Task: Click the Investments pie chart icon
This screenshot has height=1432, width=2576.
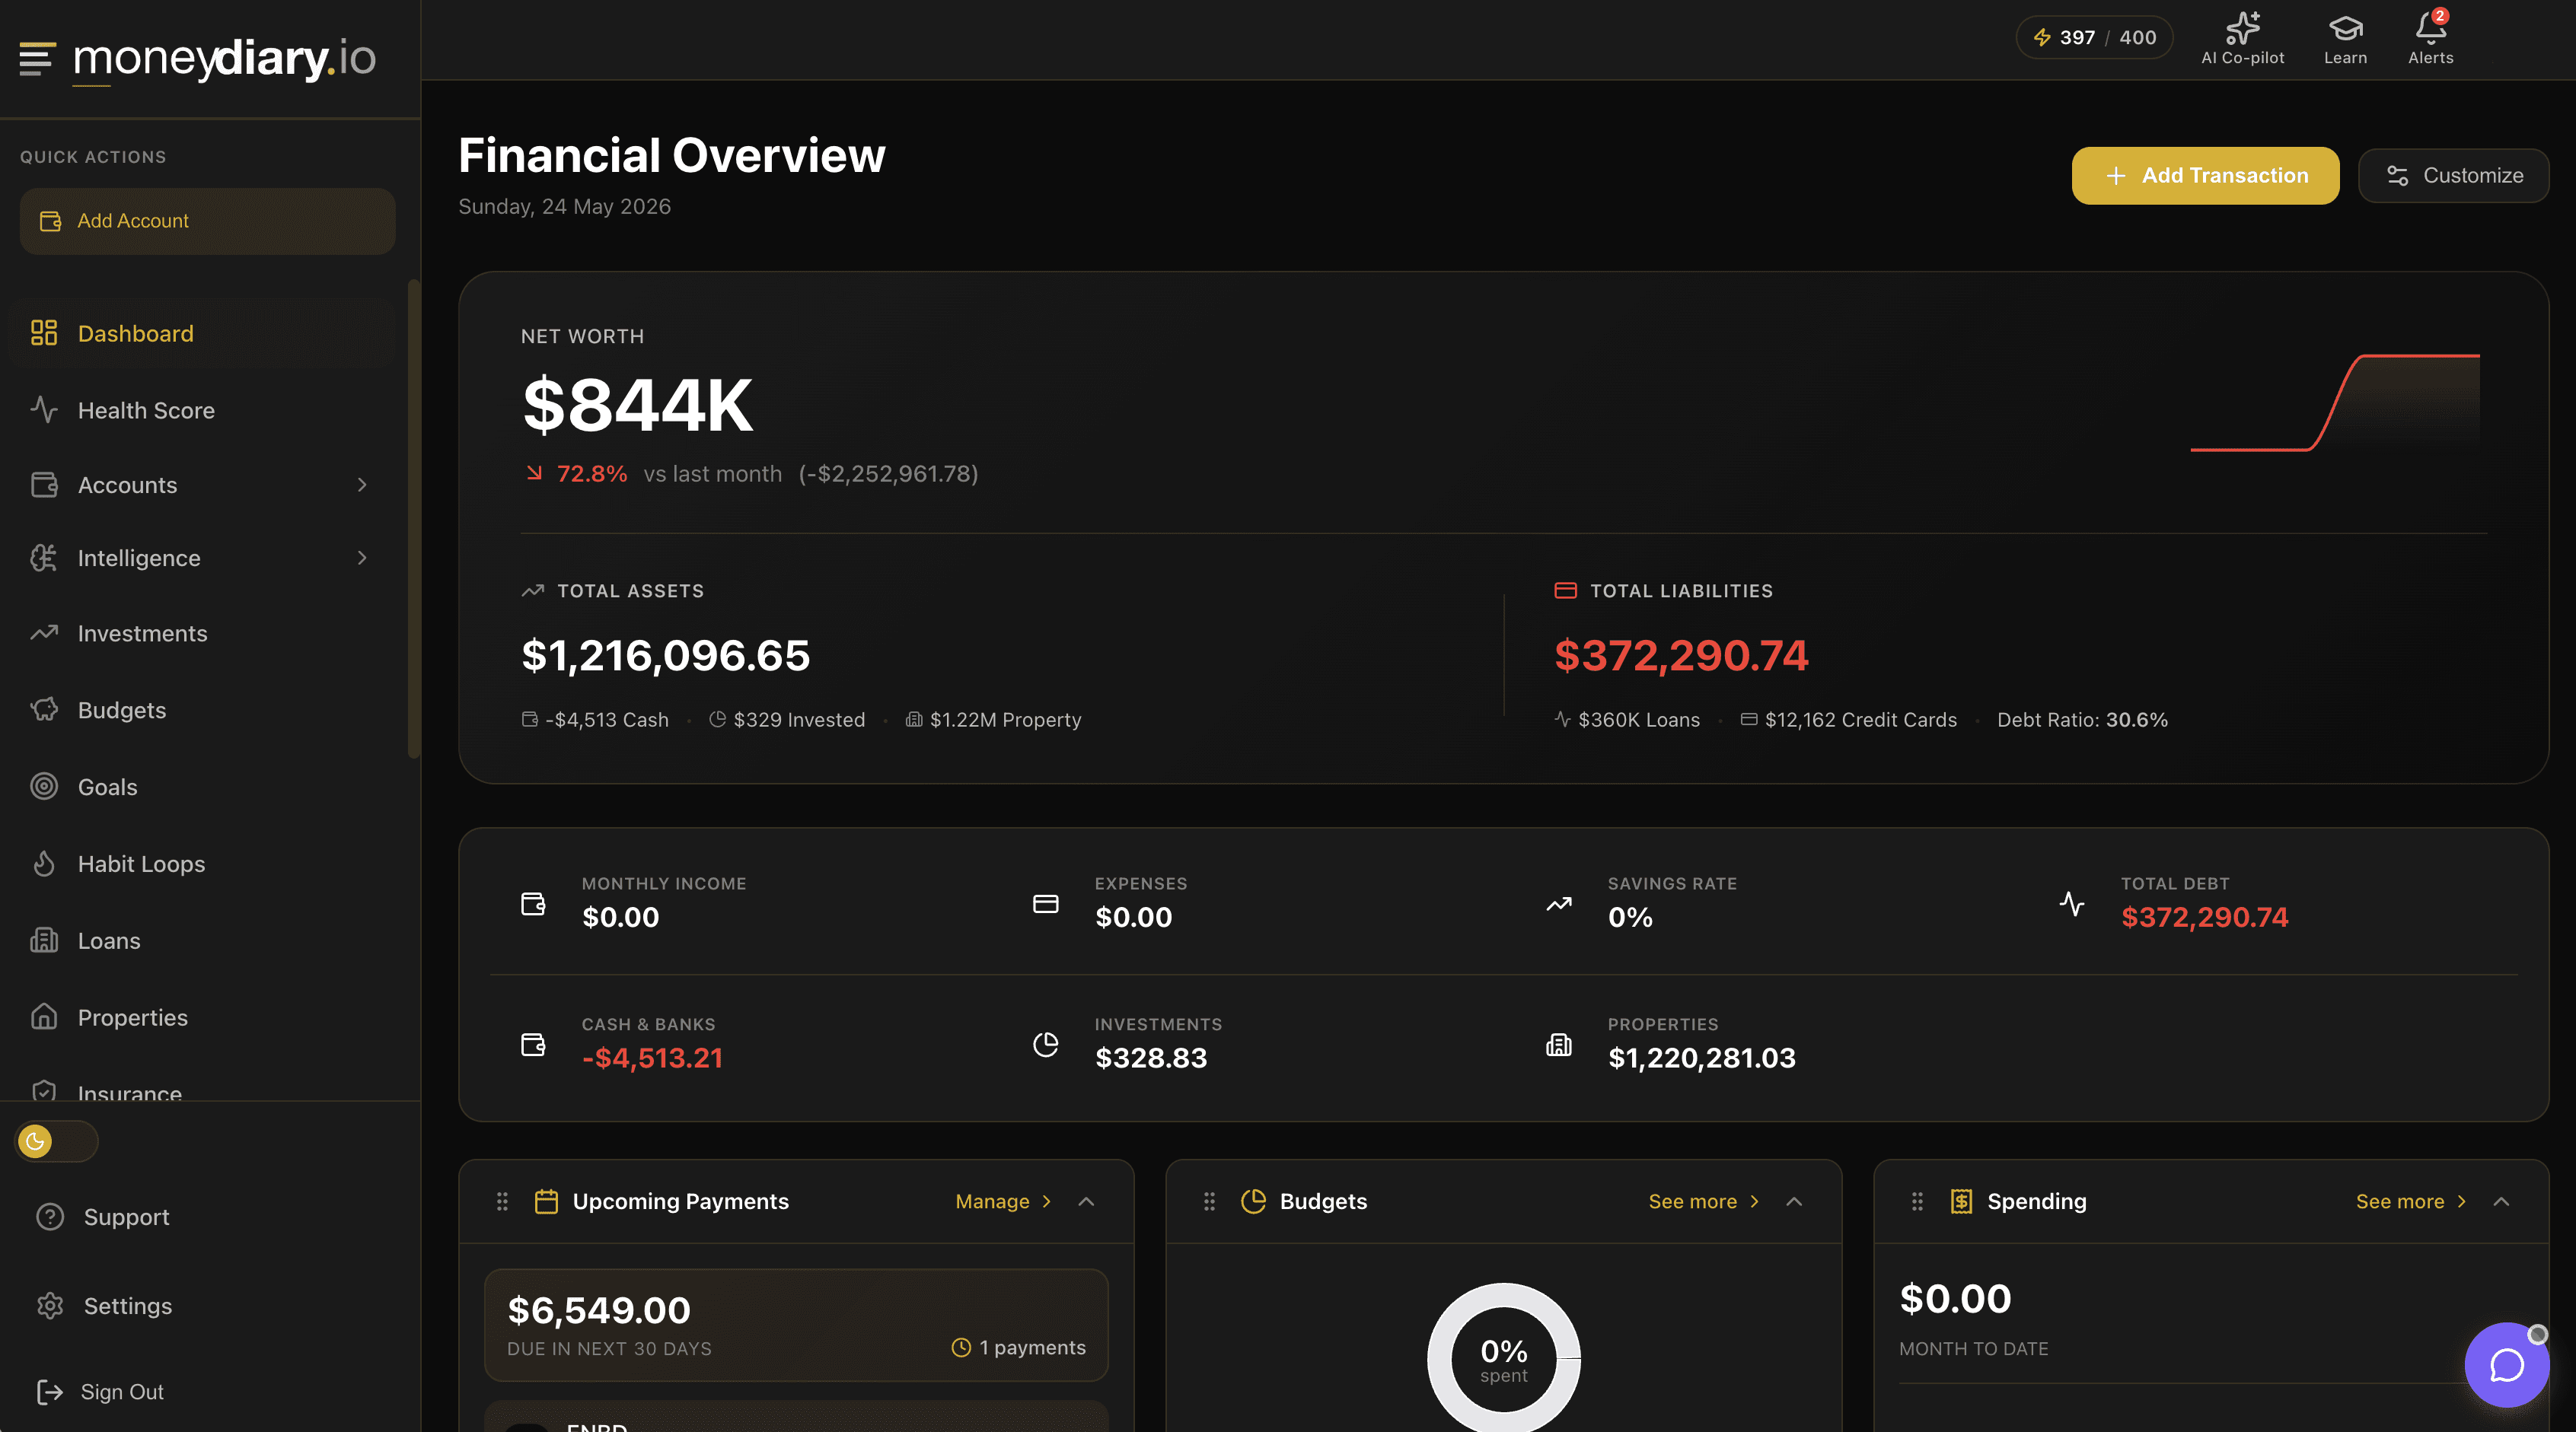Action: (1045, 1044)
